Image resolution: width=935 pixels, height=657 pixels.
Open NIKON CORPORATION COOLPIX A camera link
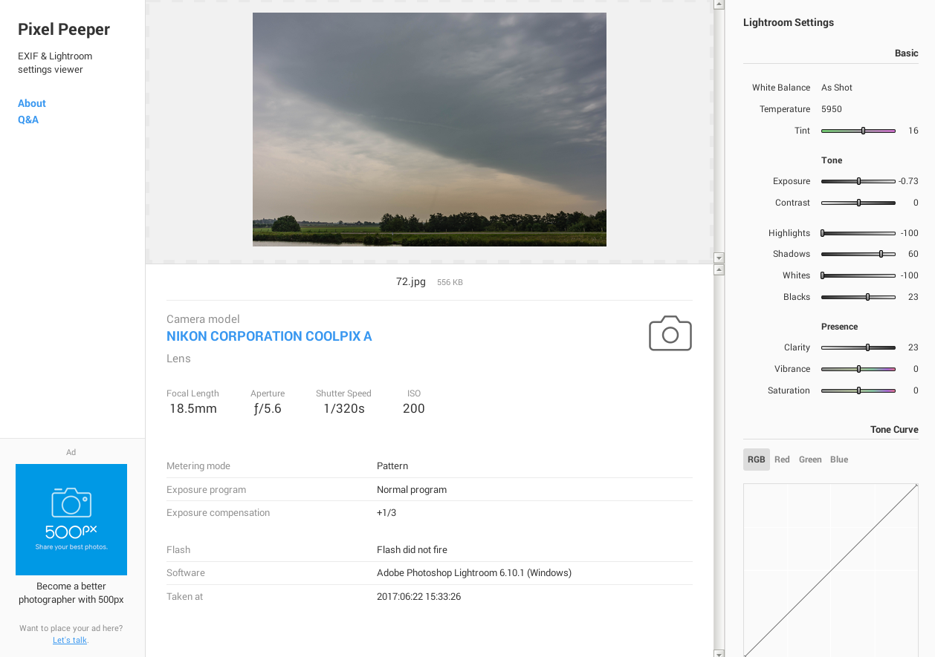tap(269, 336)
